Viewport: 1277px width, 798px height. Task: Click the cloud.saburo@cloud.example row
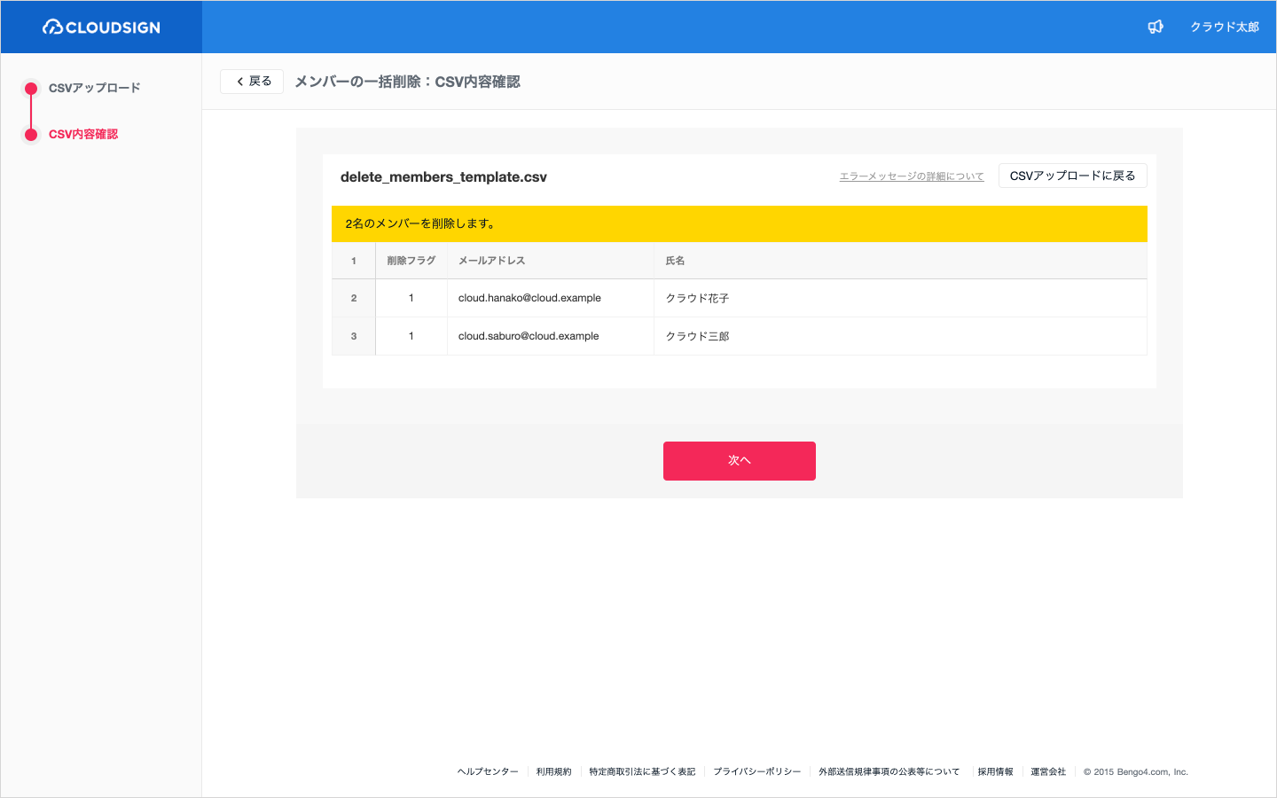(x=740, y=336)
